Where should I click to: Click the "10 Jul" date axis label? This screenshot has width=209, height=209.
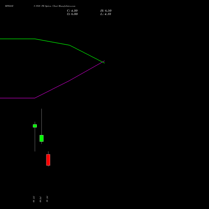pyautogui.click(x=47, y=199)
